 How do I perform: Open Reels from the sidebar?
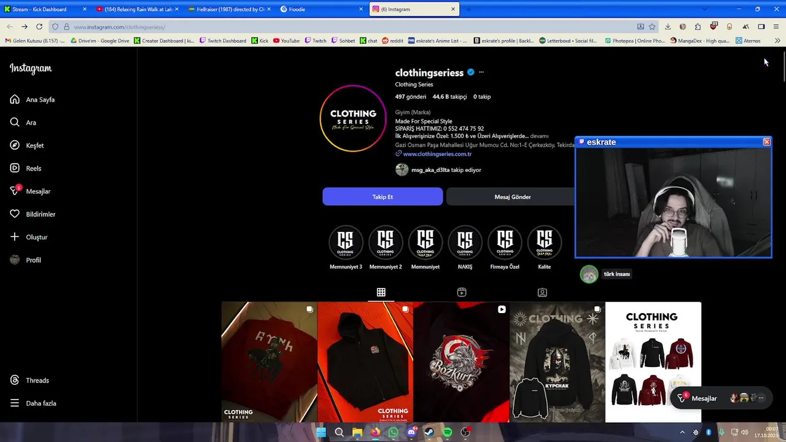(x=26, y=168)
